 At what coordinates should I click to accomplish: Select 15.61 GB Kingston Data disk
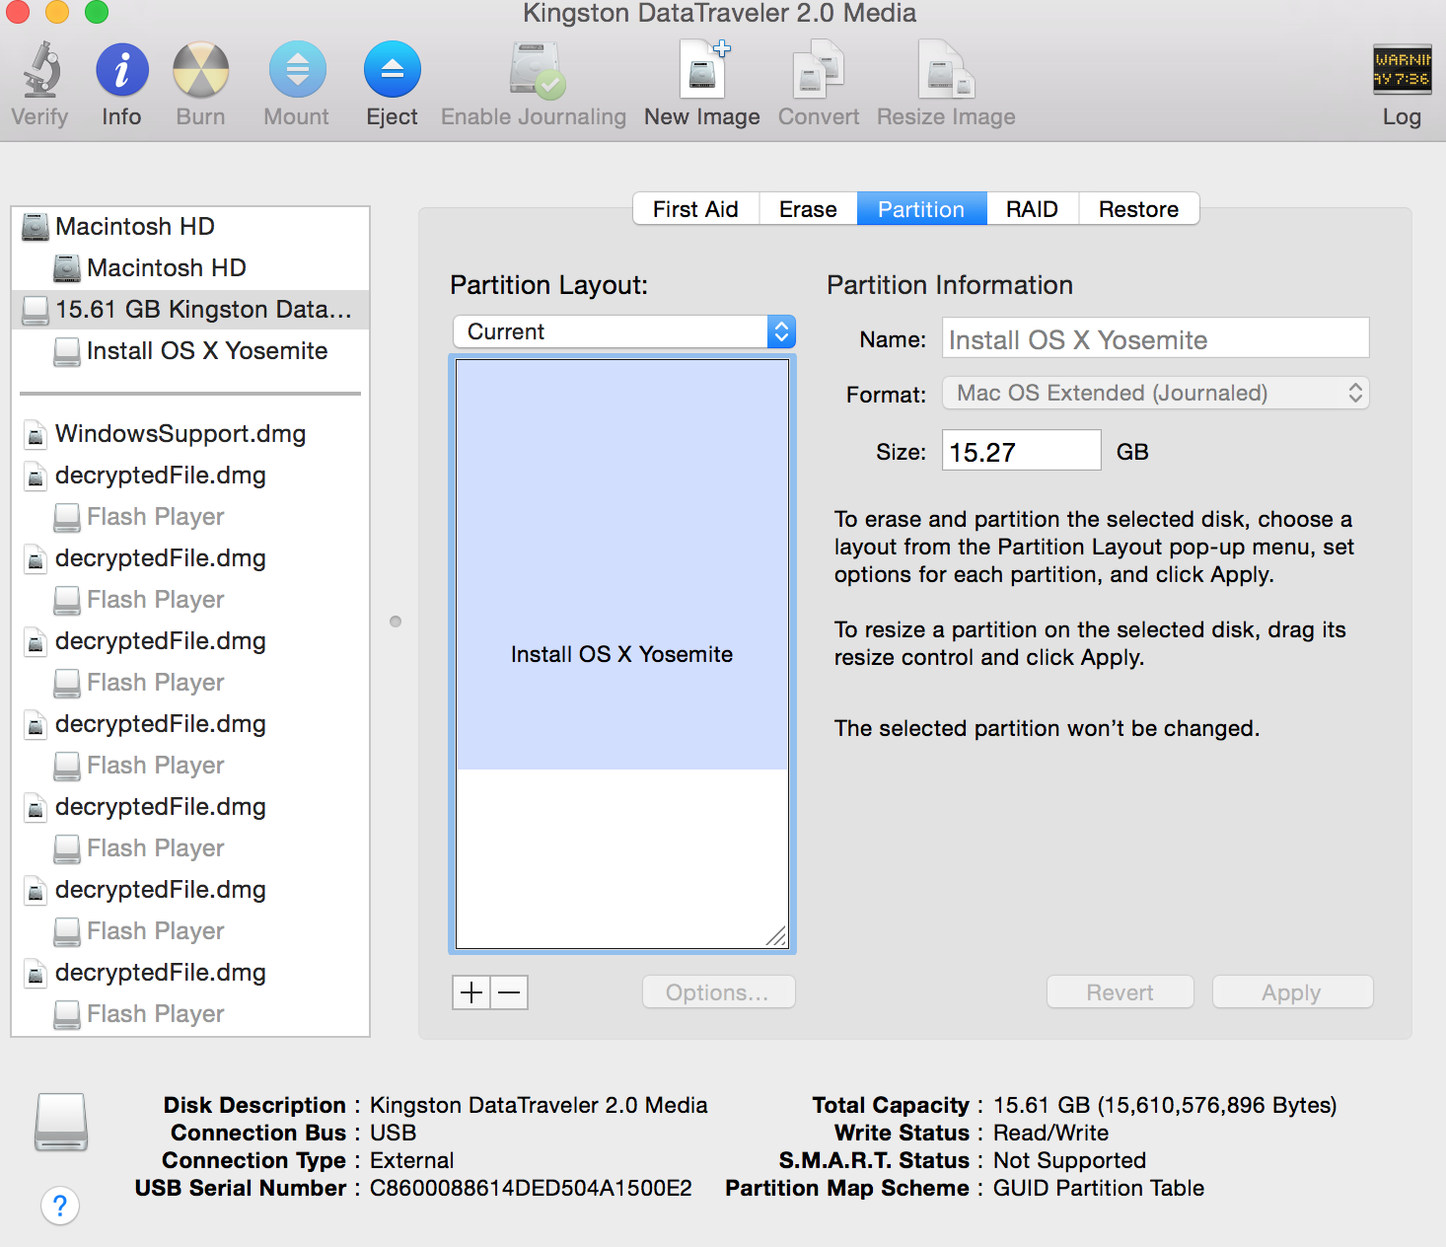[189, 310]
